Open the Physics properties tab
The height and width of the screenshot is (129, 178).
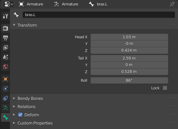coord(5,89)
